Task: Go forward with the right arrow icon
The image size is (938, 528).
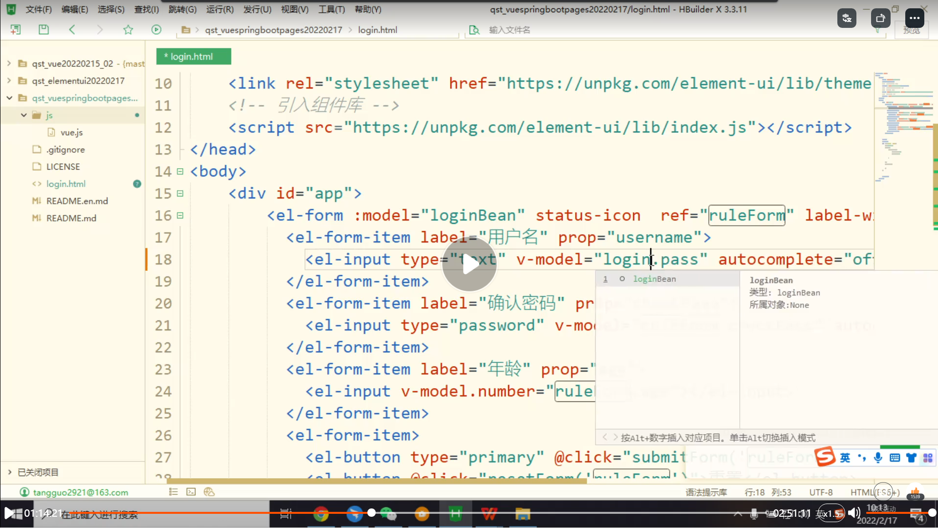Action: click(x=100, y=30)
